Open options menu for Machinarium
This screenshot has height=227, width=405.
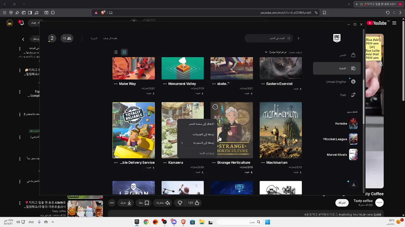263,163
